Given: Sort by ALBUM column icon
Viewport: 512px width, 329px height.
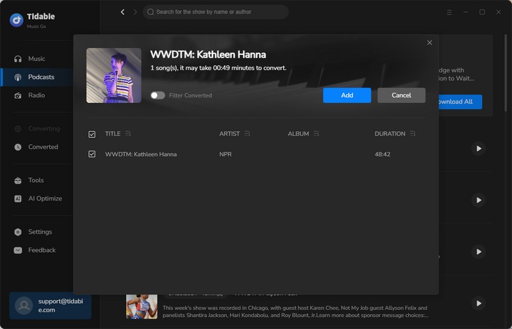Looking at the screenshot, I should (x=316, y=134).
